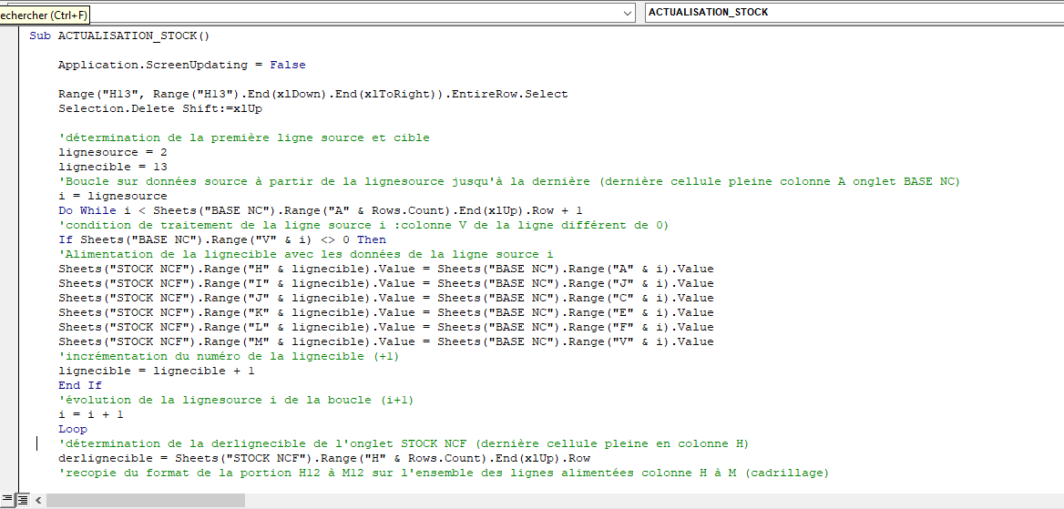The image size is (1064, 509).
Task: Click the line assigning Range("M" & lignecible).Value
Action: [386, 342]
